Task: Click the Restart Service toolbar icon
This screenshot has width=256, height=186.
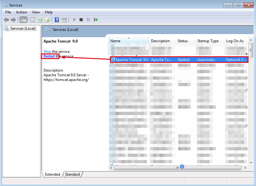Action: click(96, 20)
